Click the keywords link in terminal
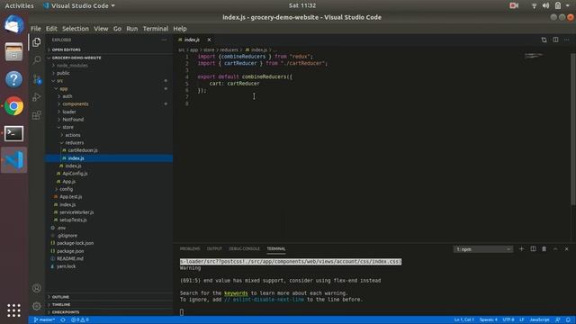576x324 pixels. 236,293
